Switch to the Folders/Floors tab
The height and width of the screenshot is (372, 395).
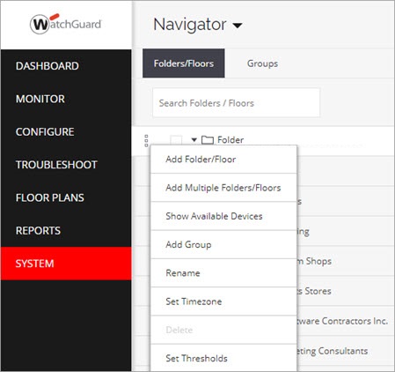[x=184, y=63]
